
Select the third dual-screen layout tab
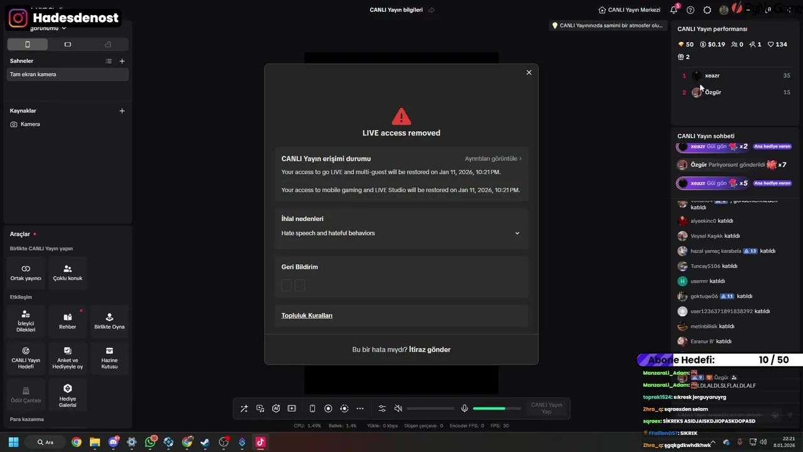tap(108, 45)
